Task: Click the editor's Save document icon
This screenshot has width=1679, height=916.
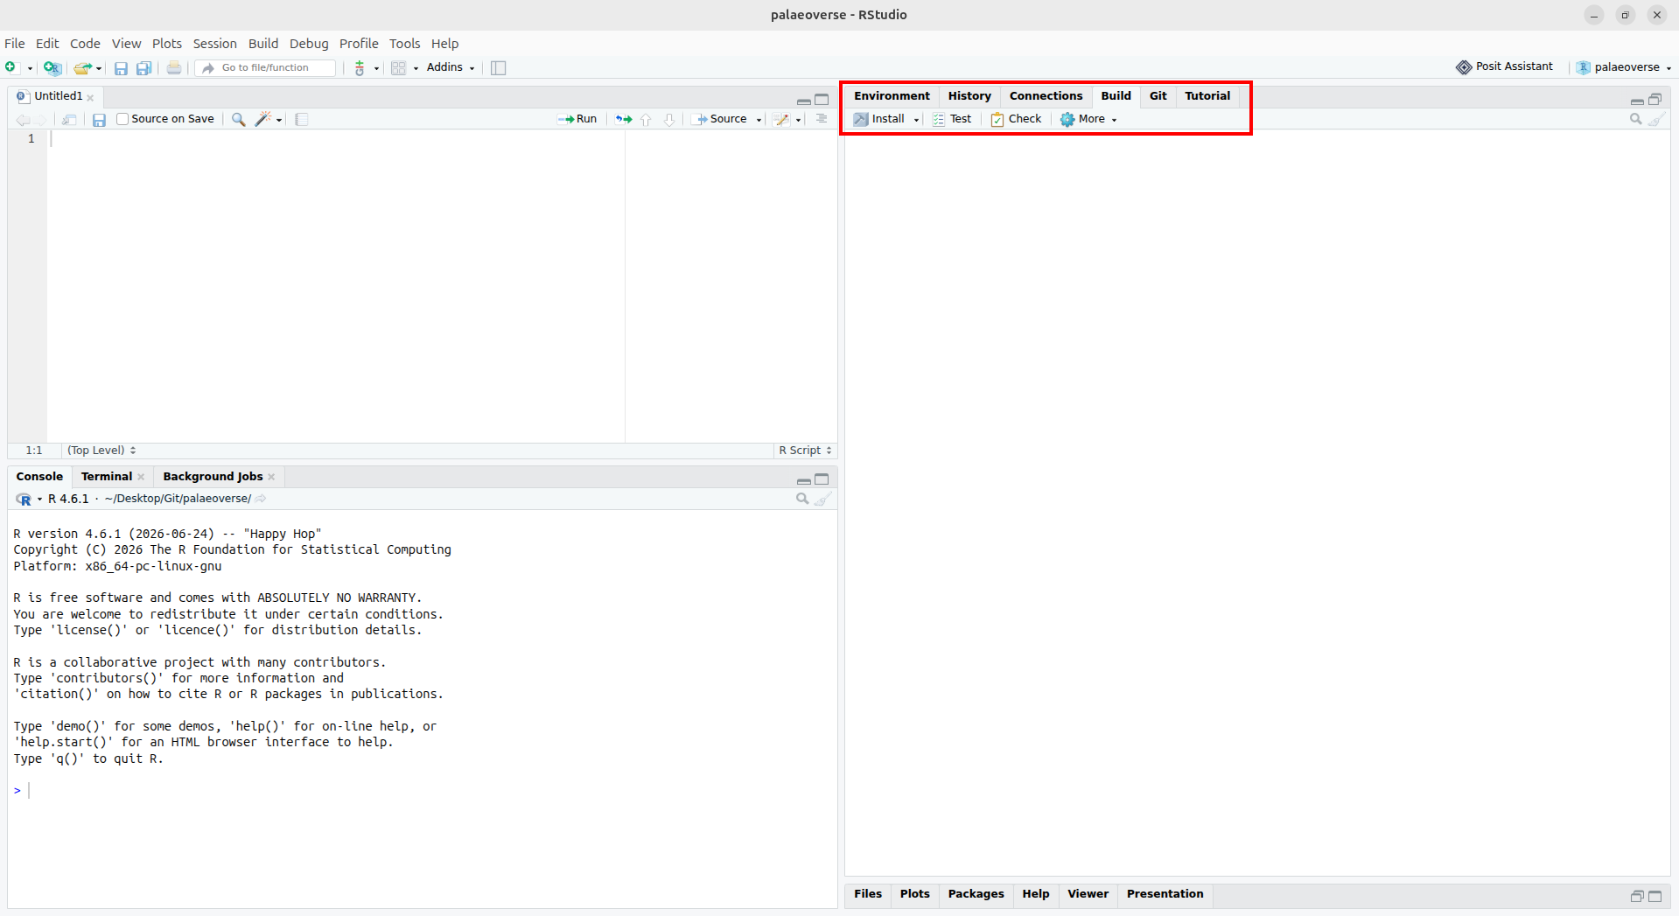Action: [x=99, y=119]
